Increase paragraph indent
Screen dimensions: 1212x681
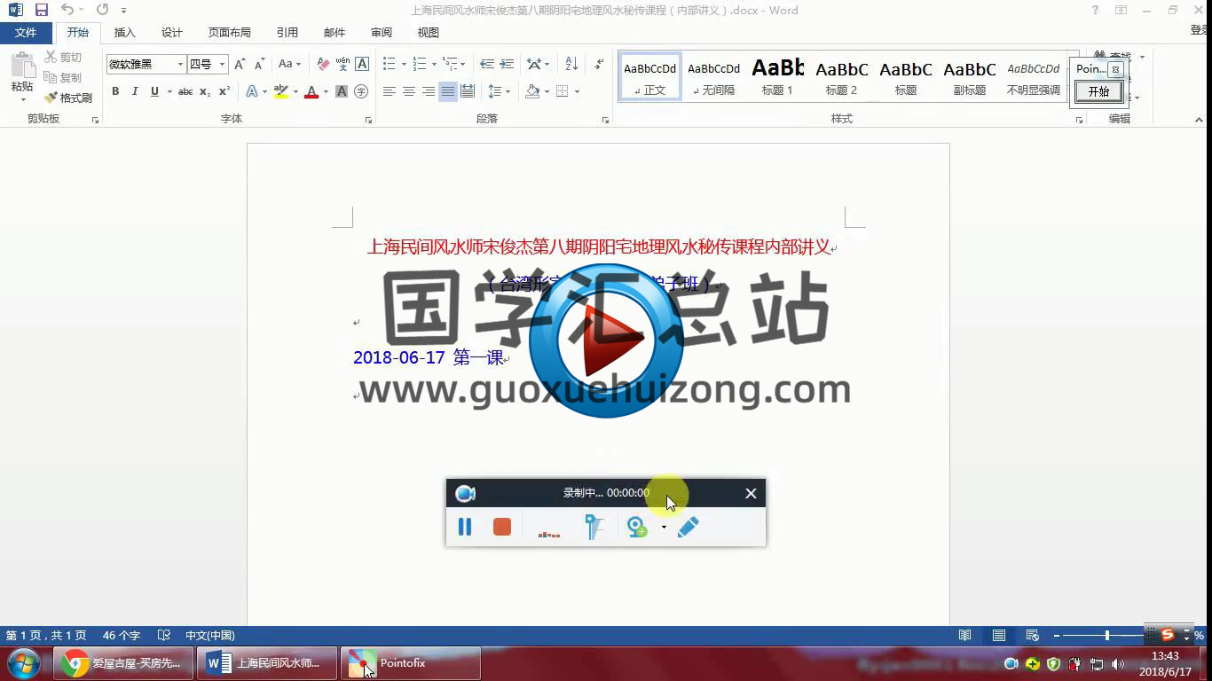[x=507, y=65]
